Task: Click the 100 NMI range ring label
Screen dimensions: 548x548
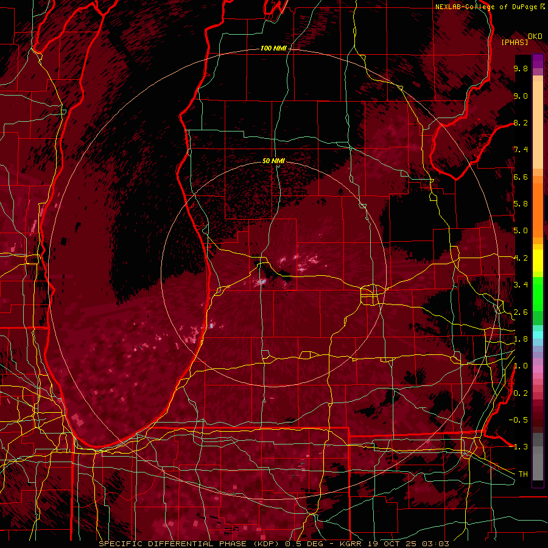Action: [273, 48]
